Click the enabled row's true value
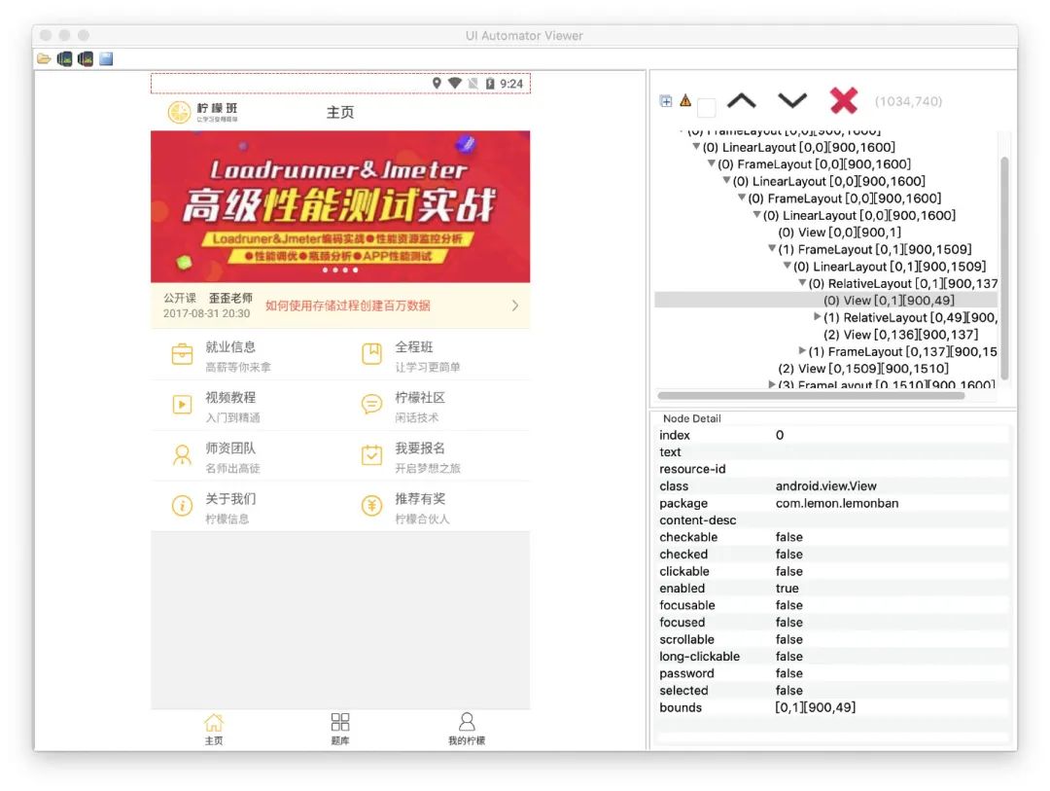The height and width of the screenshot is (791, 1050). (787, 588)
